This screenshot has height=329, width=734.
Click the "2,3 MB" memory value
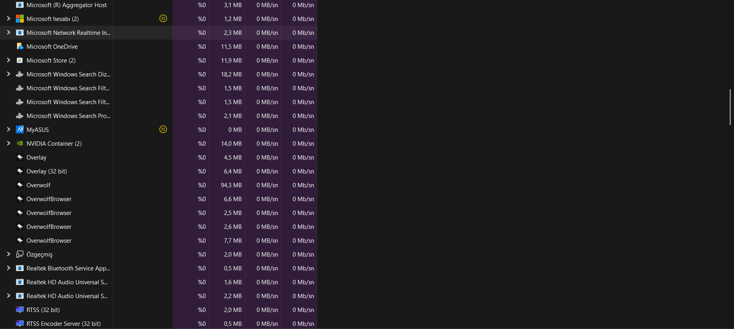[x=233, y=33]
